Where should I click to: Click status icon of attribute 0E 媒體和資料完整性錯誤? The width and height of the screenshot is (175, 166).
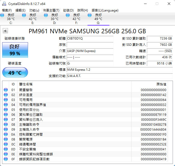[6, 154]
